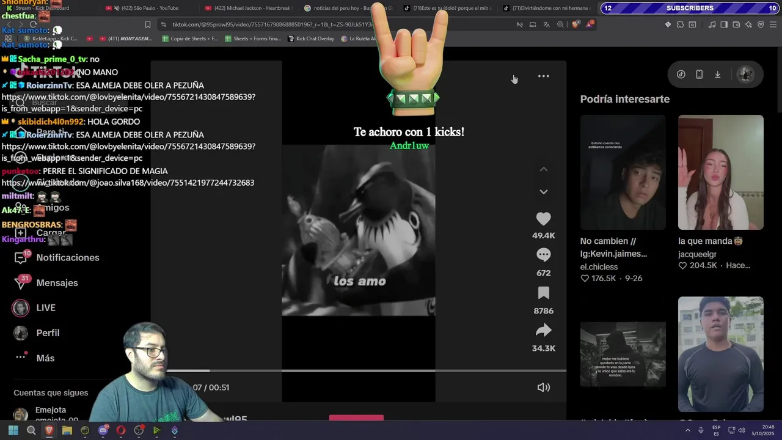Screen dimensions: 782x440
Task: Click the Notificaciones label in sidebar
Action: coord(68,258)
